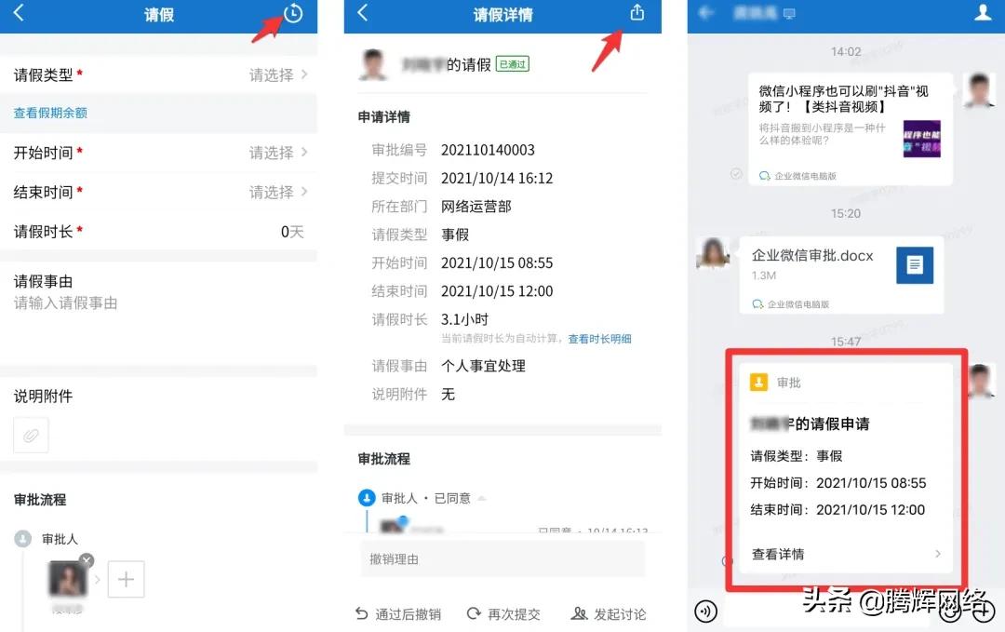1005x632 pixels.
Task: Open the profile icon atop the chat screen
Action: coord(984,13)
